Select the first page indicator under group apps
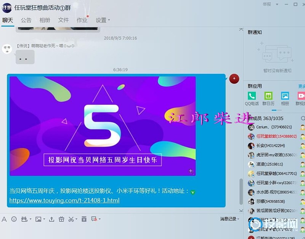Screen dimensions: 305x239 tap(274, 110)
